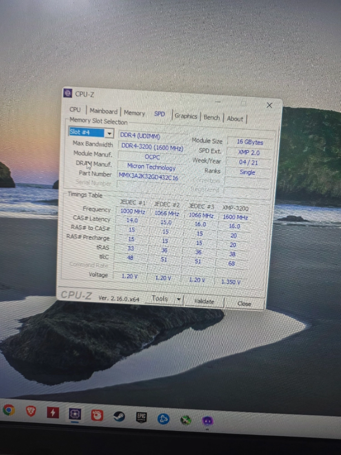Open the About tab
The height and width of the screenshot is (455, 341).
pyautogui.click(x=235, y=119)
